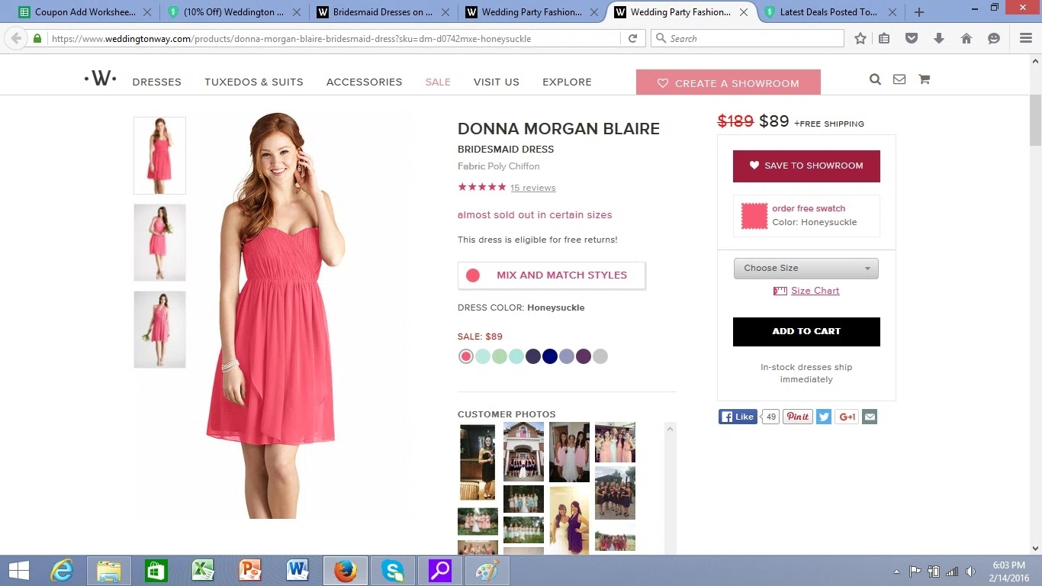Go to Firefox home page icon
This screenshot has height=586, width=1042.
pyautogui.click(x=966, y=38)
